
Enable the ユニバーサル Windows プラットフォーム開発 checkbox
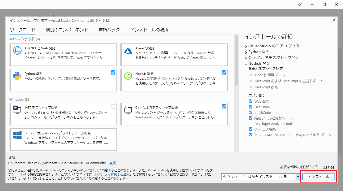click(x=113, y=132)
